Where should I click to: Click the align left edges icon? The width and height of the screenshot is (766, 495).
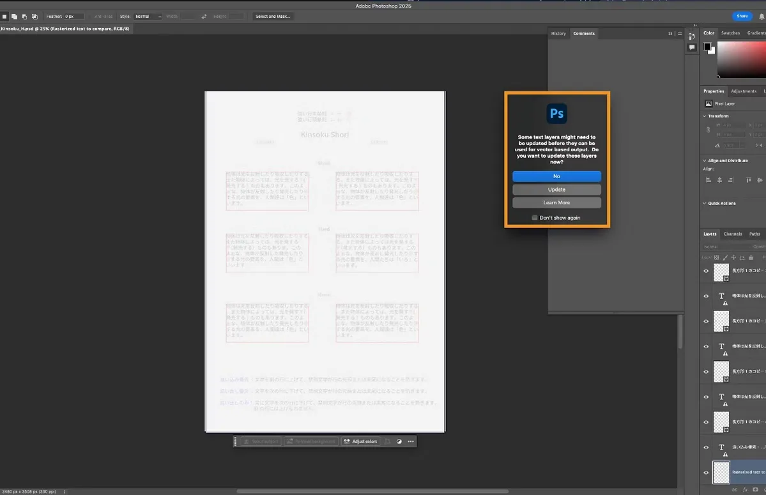(708, 180)
